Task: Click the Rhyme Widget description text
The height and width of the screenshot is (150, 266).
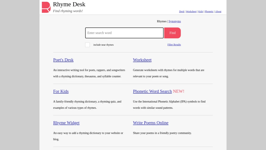Action: pos(88,136)
